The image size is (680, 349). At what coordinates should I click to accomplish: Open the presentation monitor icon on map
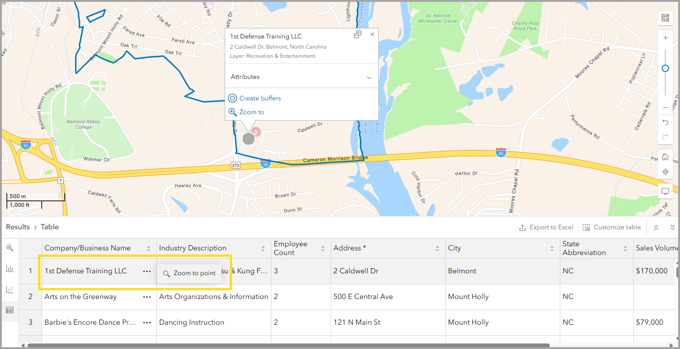pyautogui.click(x=665, y=191)
